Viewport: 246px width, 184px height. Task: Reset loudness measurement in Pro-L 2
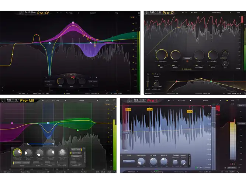click(x=239, y=168)
